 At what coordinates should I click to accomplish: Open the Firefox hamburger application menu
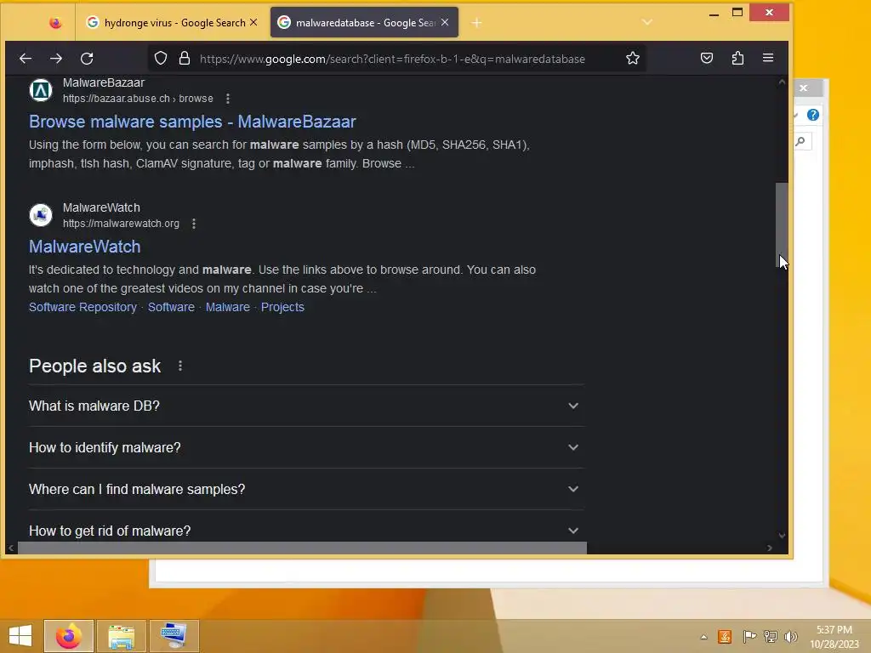tap(768, 59)
